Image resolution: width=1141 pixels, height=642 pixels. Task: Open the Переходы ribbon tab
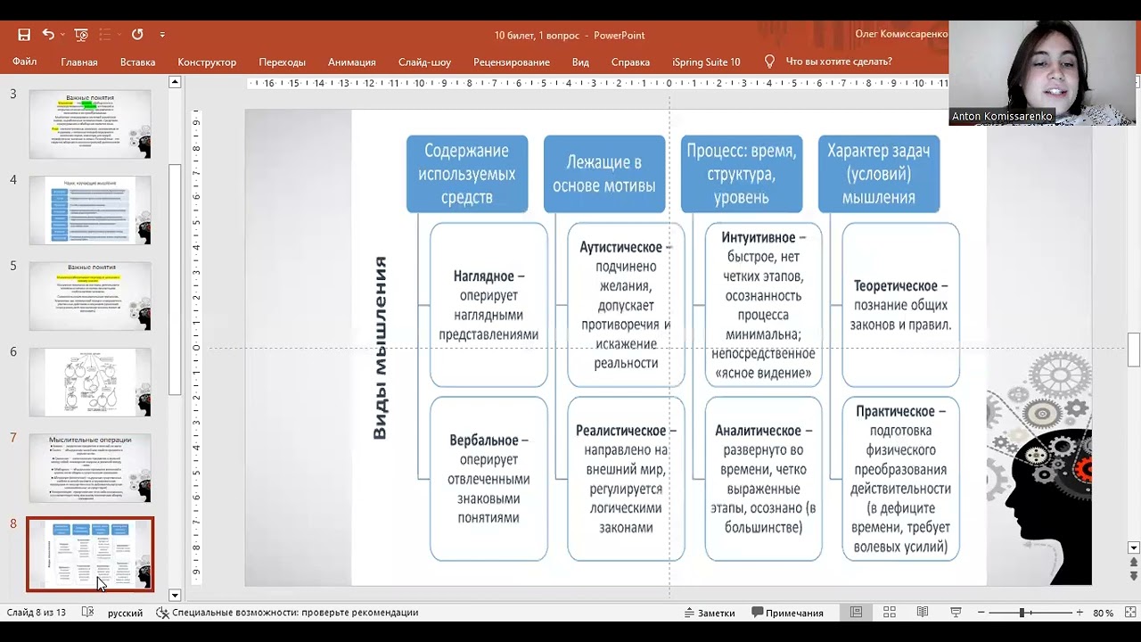click(x=282, y=62)
